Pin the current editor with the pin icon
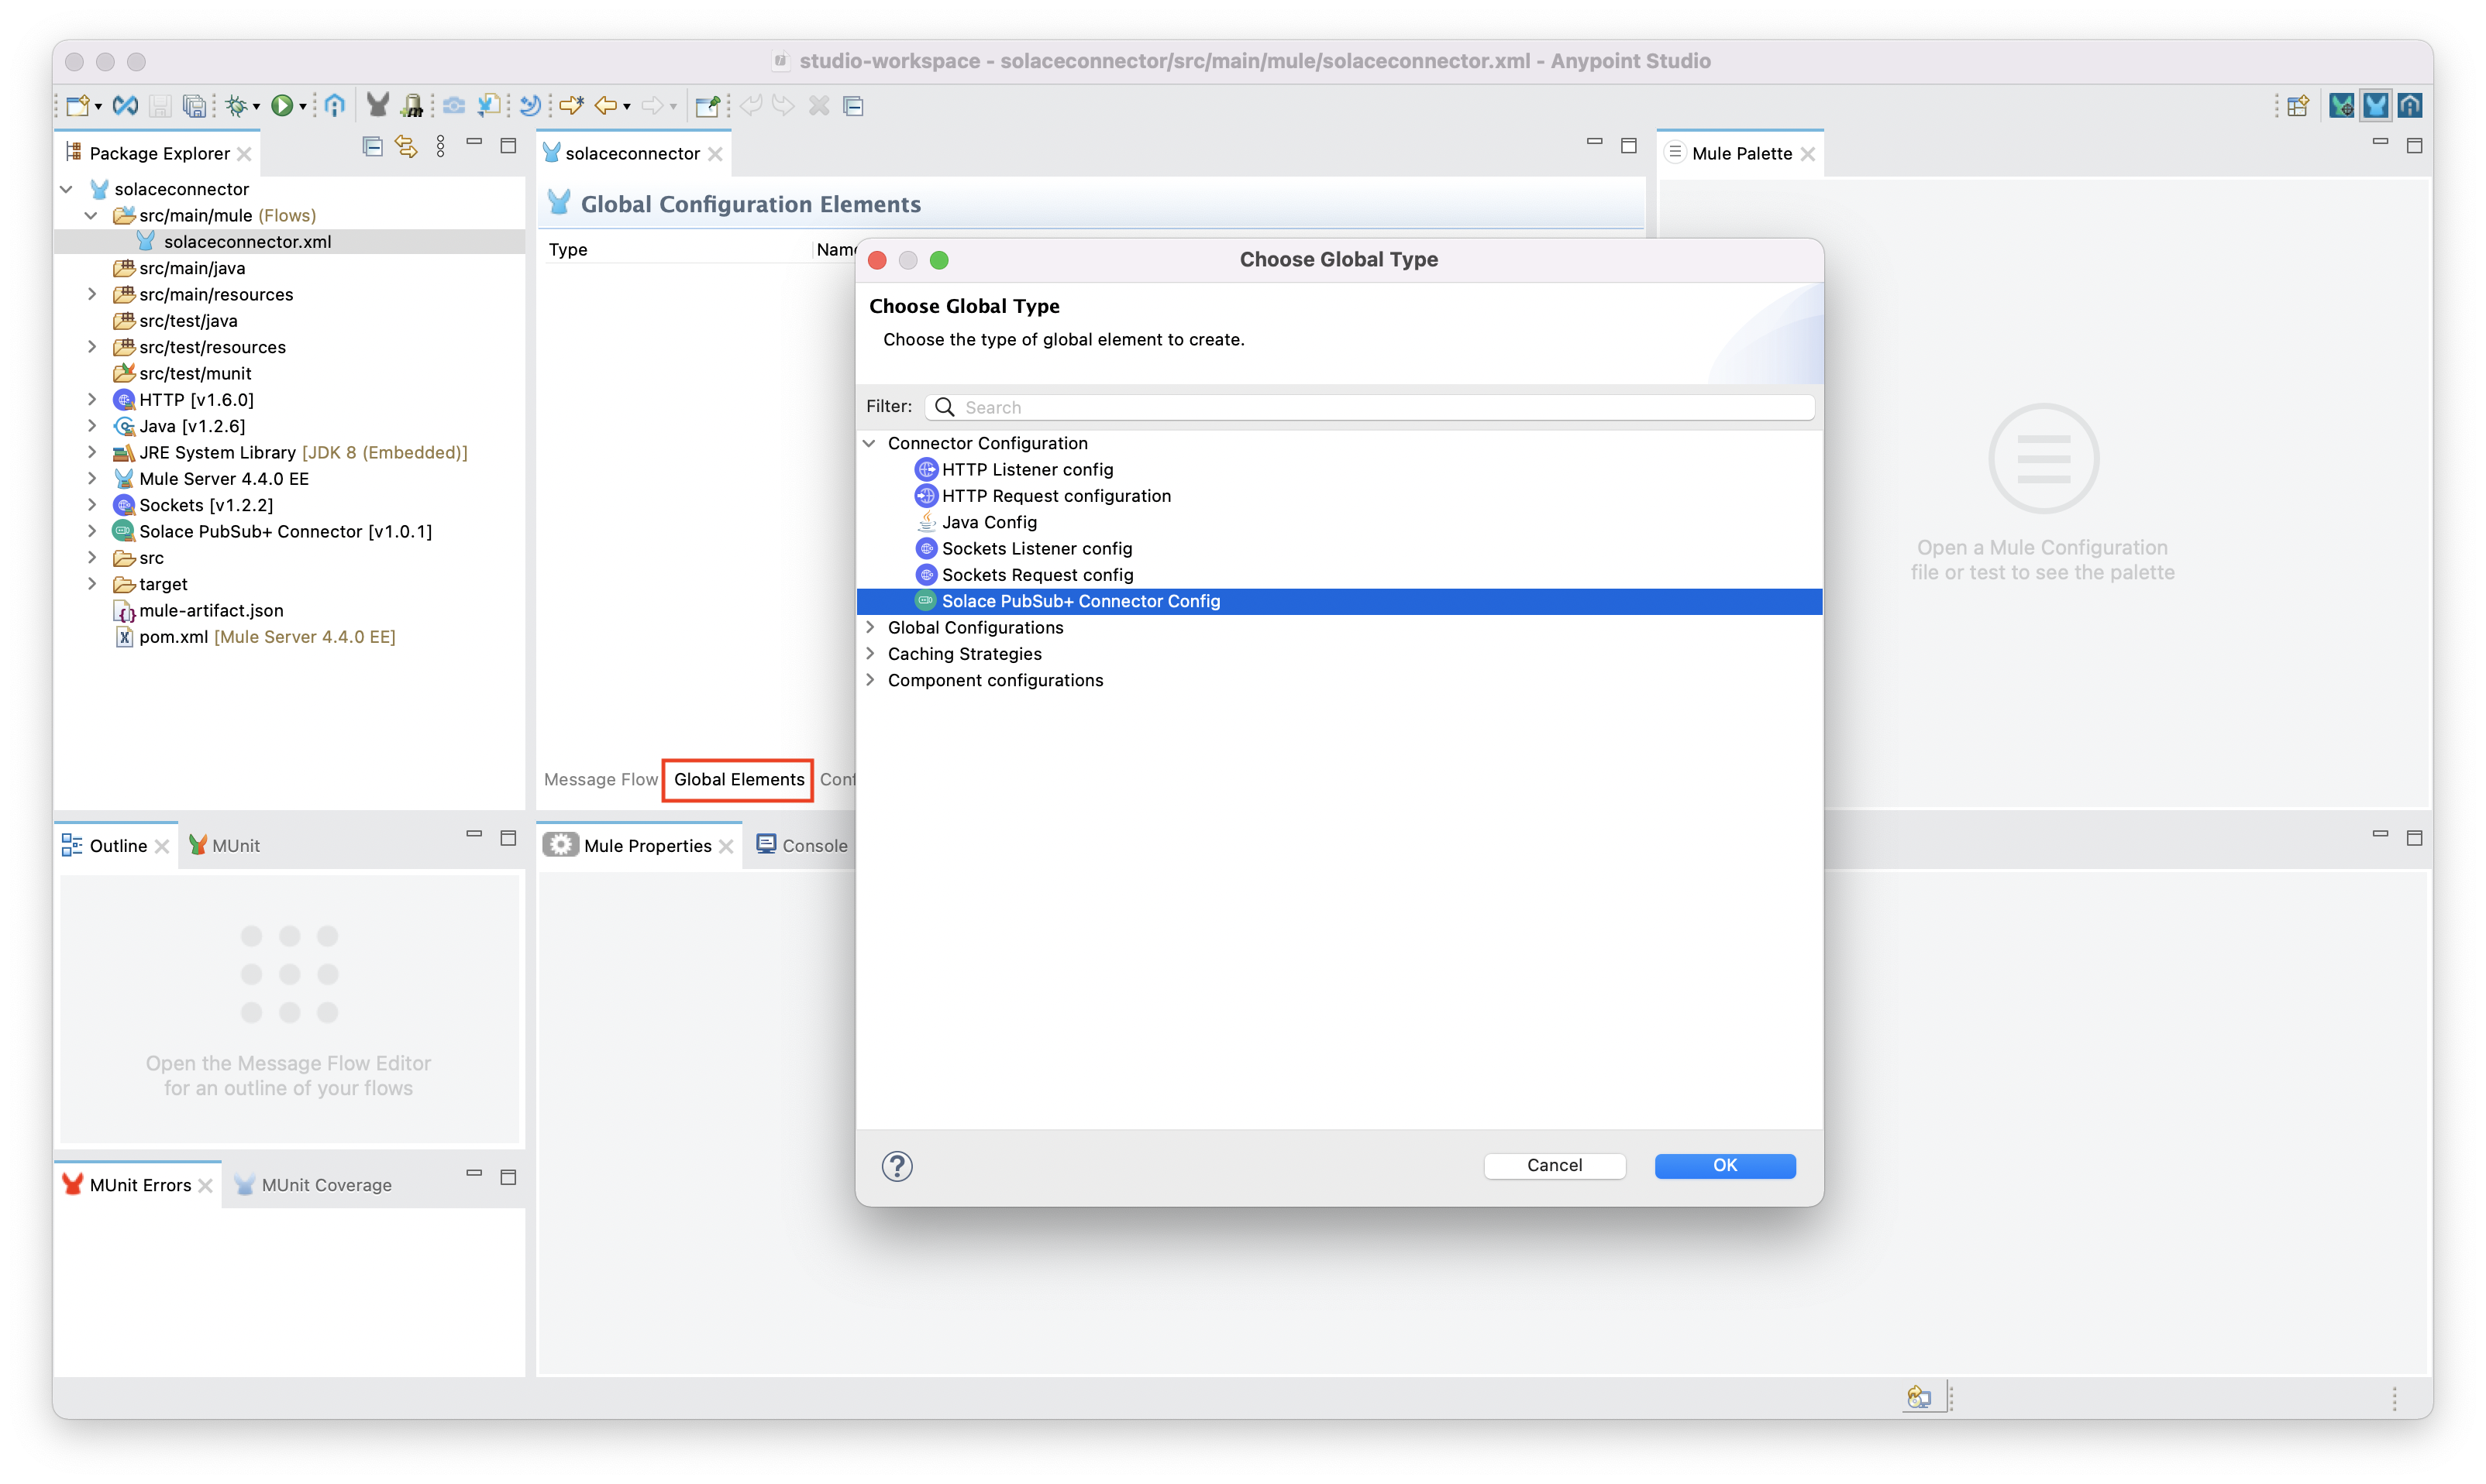This screenshot has width=2486, height=1484. pos(708,105)
